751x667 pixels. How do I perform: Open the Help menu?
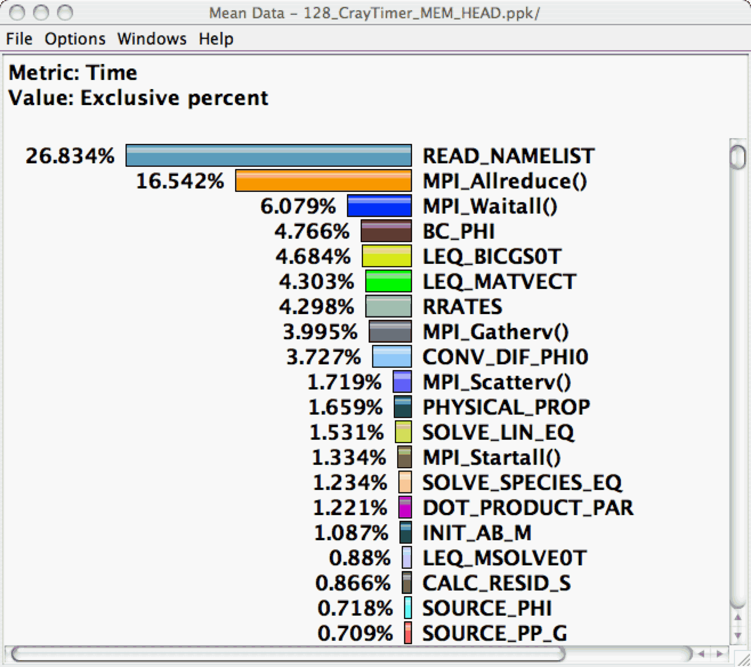coord(216,39)
